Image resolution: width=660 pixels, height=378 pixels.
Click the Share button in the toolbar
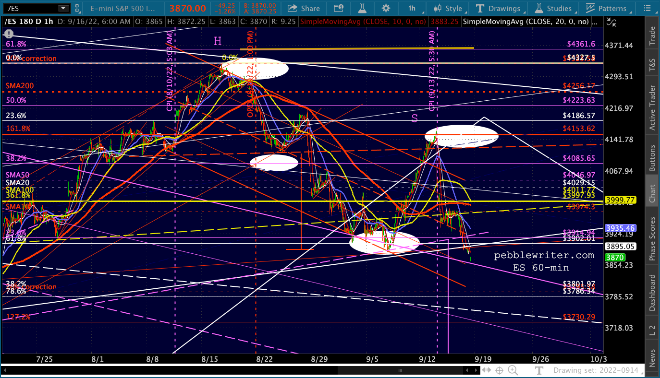point(304,8)
